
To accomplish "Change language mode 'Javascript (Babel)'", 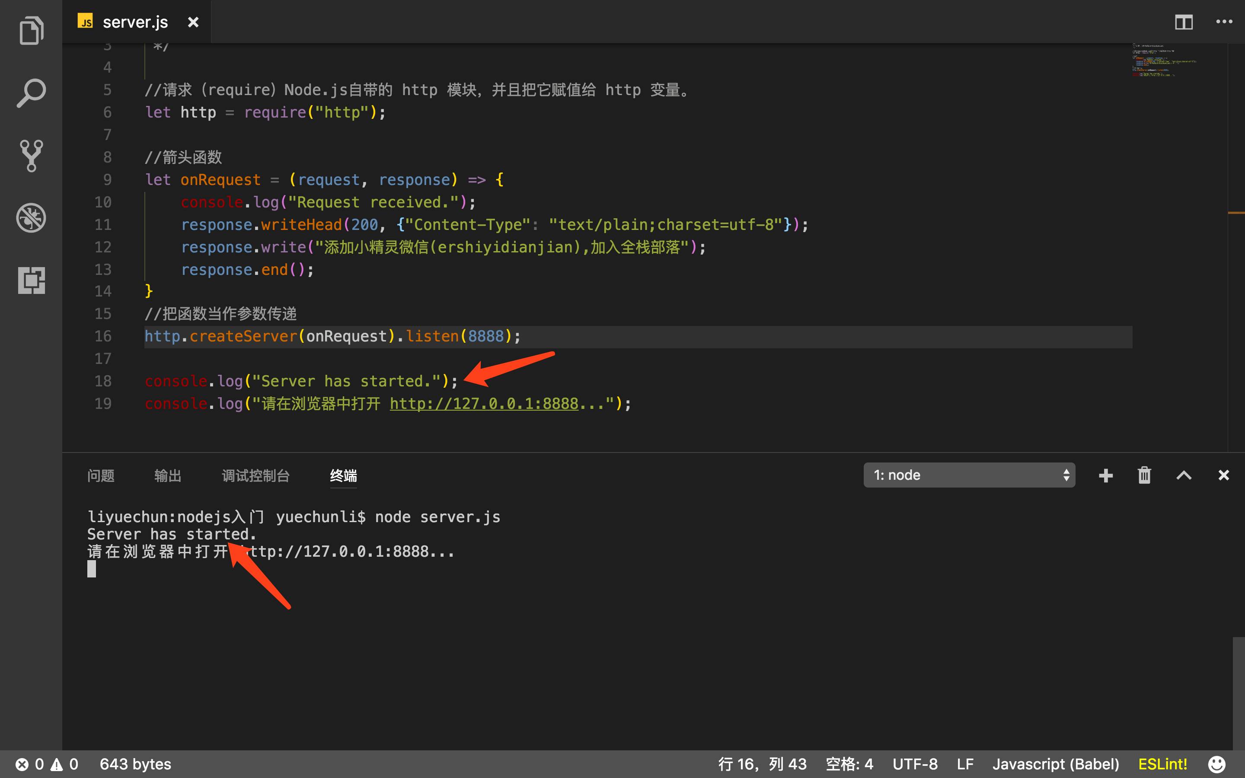I will pos(1056,764).
